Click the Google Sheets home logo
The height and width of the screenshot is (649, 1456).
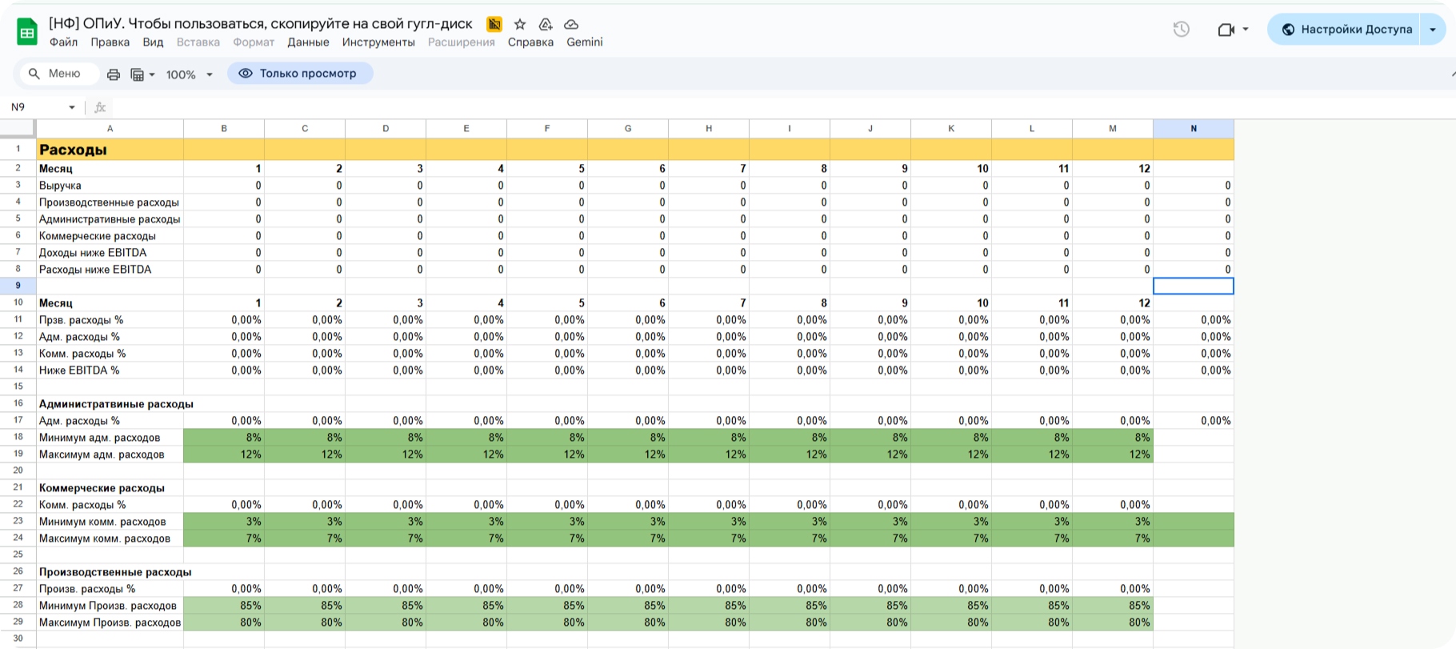click(27, 32)
